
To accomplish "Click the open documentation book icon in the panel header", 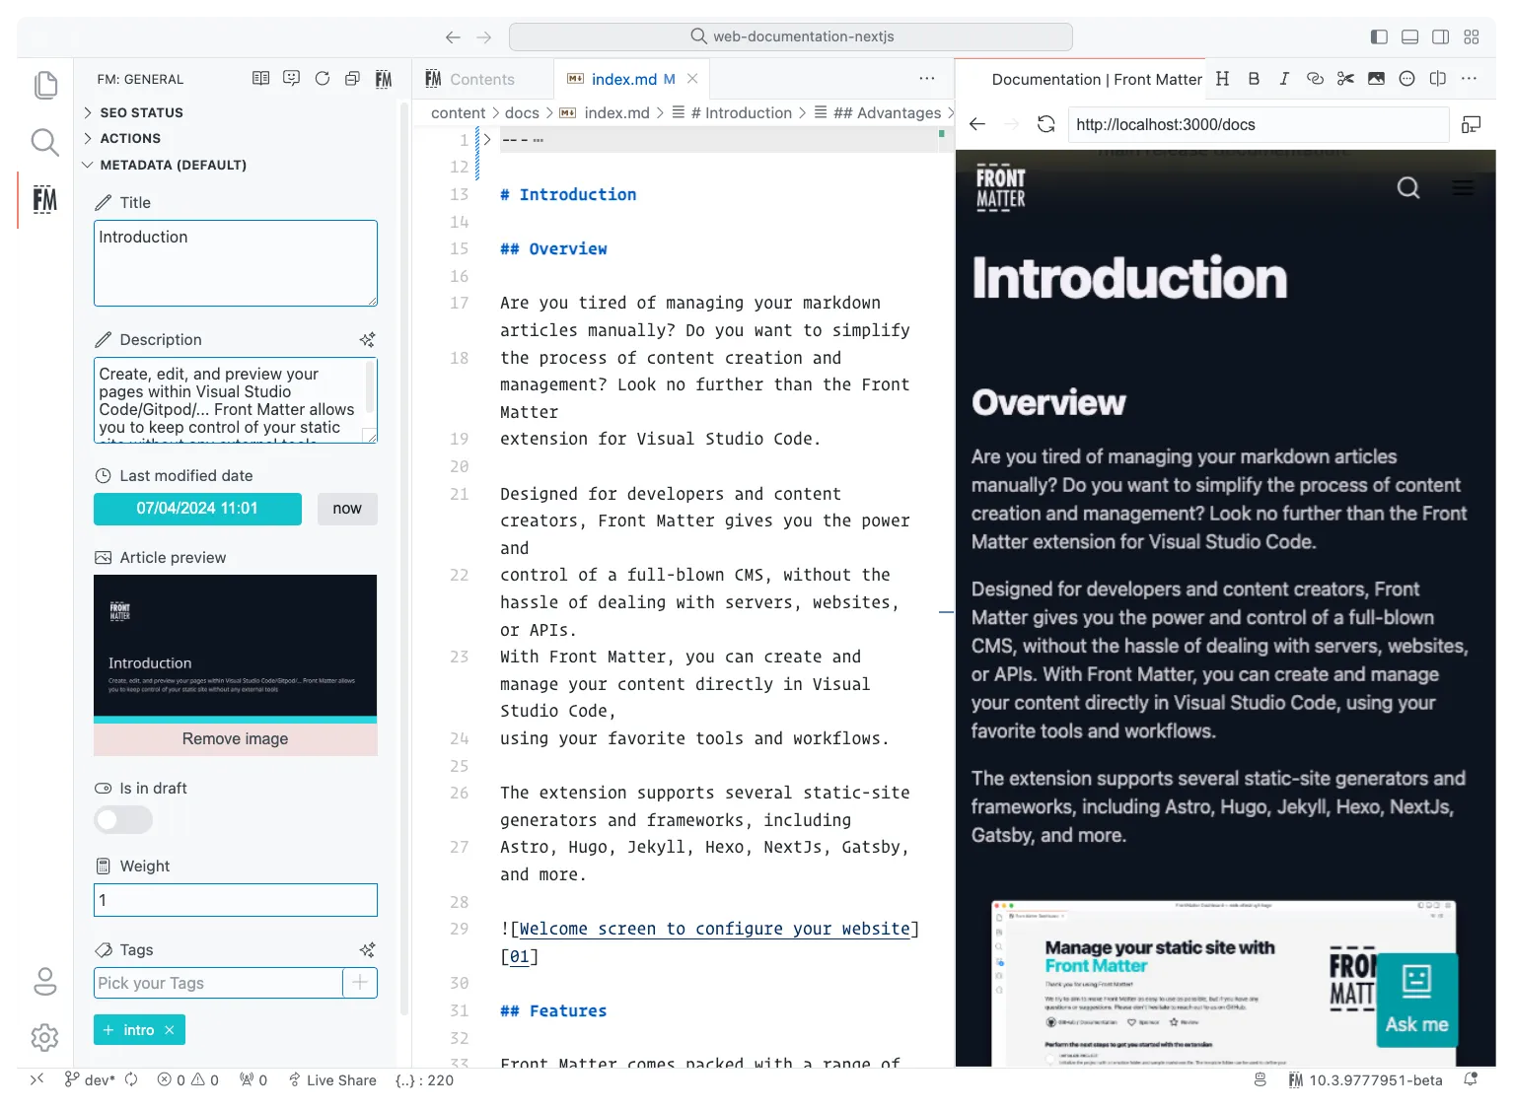I will (259, 78).
